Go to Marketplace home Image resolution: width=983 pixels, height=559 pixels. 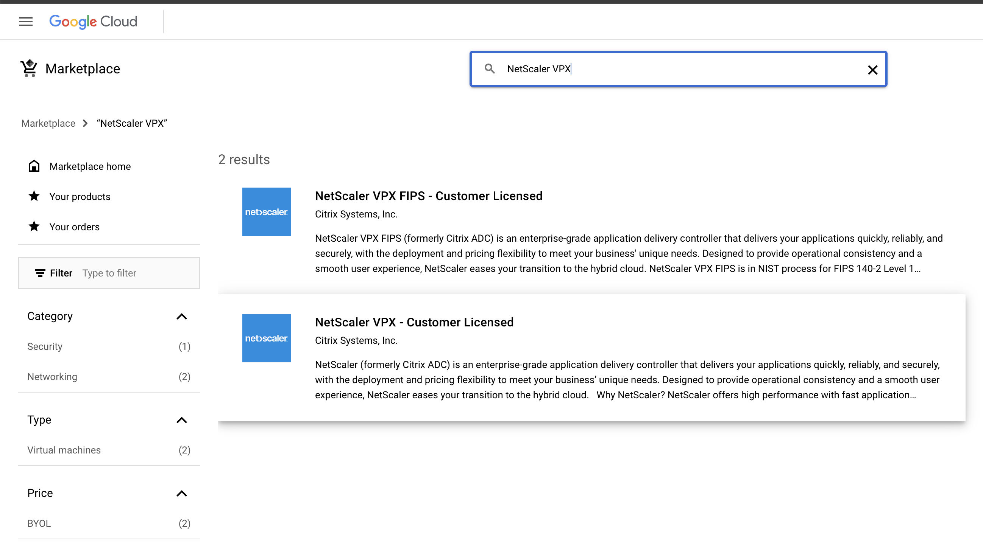(x=90, y=166)
